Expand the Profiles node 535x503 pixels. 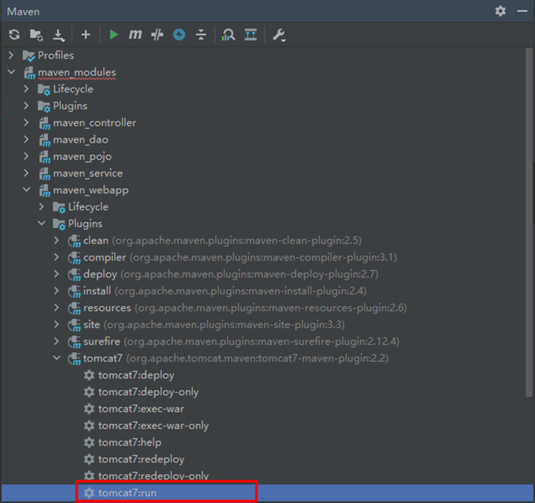(11, 55)
